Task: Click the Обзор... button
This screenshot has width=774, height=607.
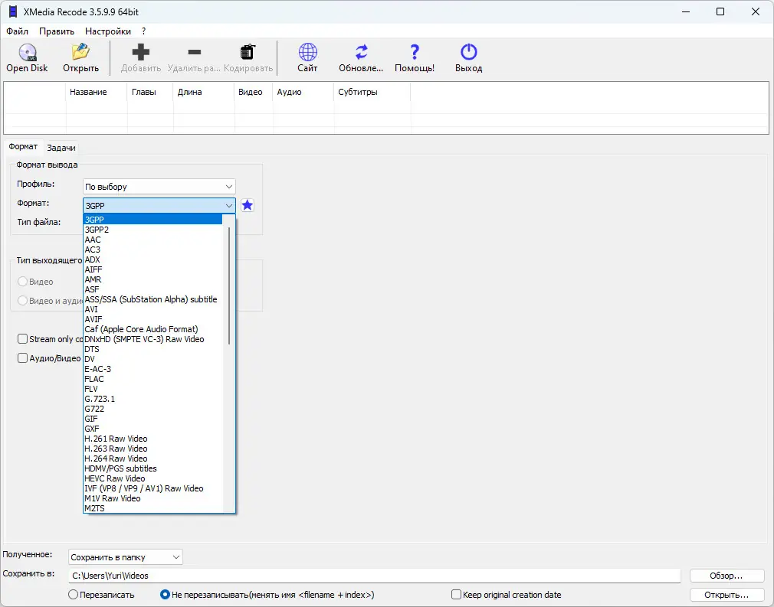Action: point(726,576)
